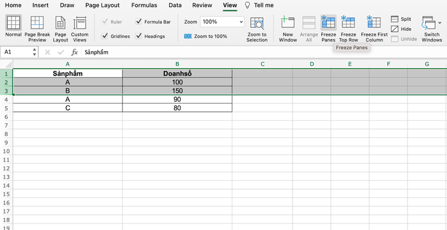Select column F header
The image size is (447, 230).
click(x=388, y=64)
